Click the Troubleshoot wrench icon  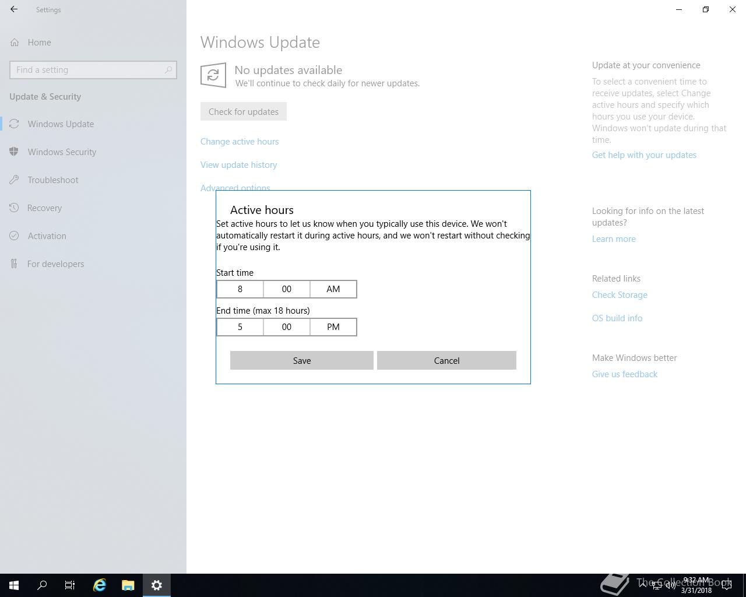click(x=14, y=180)
